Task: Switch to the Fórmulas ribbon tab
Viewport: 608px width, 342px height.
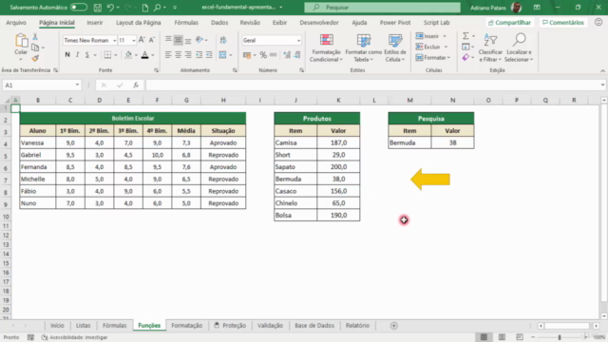Action: (186, 23)
